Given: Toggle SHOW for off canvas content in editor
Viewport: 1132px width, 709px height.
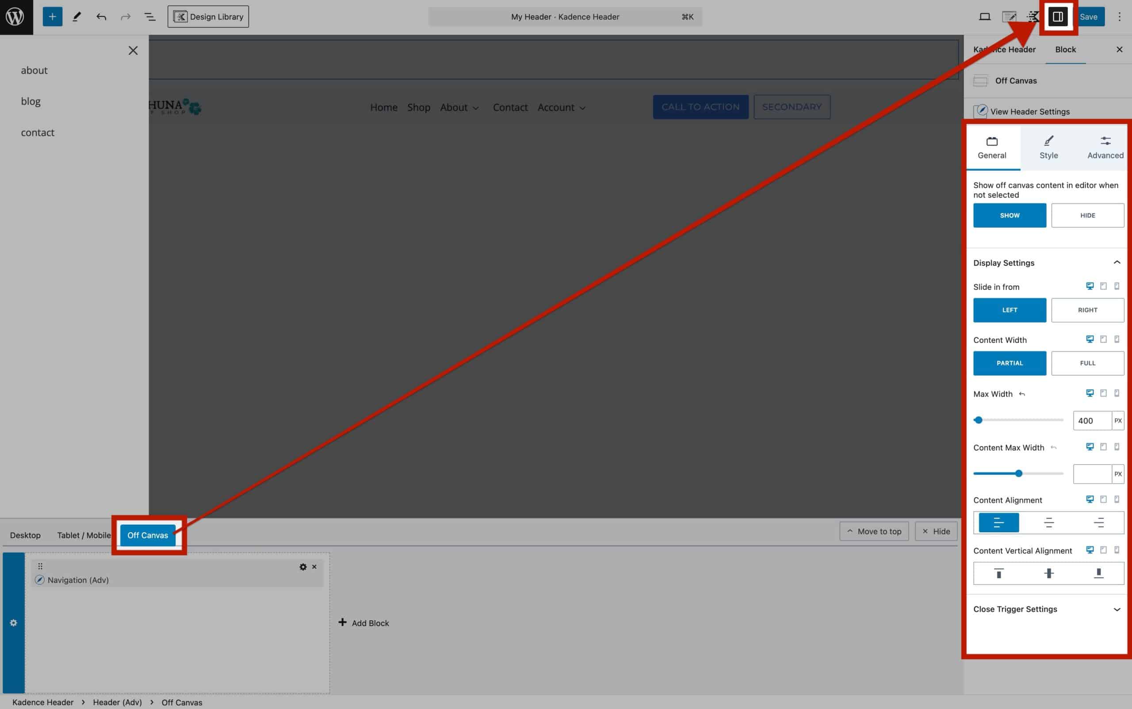Looking at the screenshot, I should click(x=1010, y=215).
